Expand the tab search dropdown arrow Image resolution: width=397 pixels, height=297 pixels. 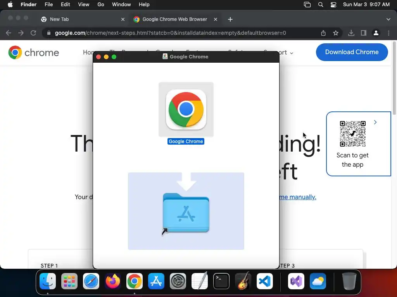[x=388, y=19]
